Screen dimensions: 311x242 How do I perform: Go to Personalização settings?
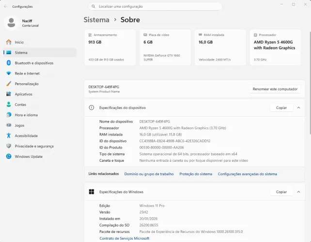coord(40,84)
